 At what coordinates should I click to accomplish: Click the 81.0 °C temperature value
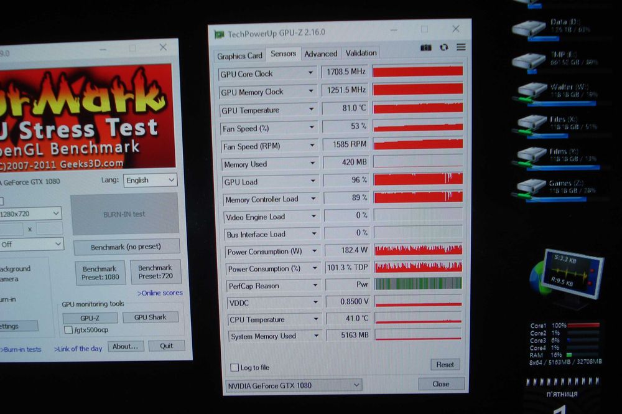345,108
